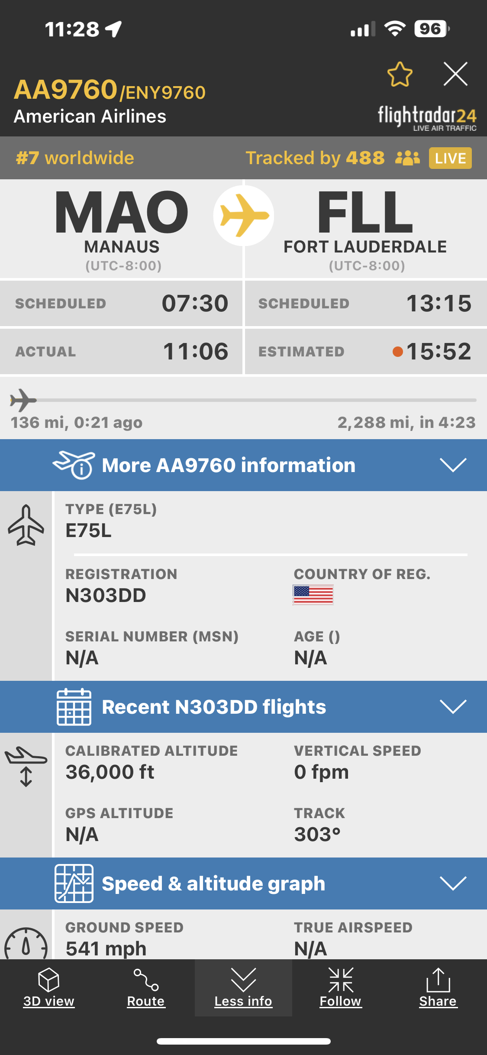Tap the N303DD registration value
Image resolution: width=487 pixels, height=1055 pixels.
point(106,595)
